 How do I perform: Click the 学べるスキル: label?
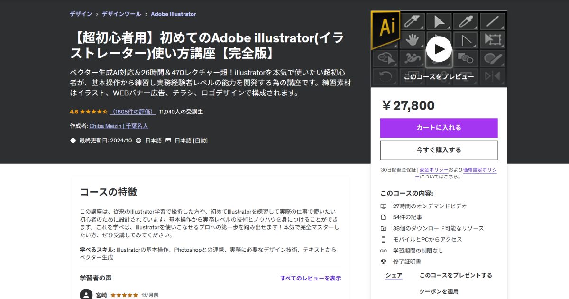click(x=97, y=249)
